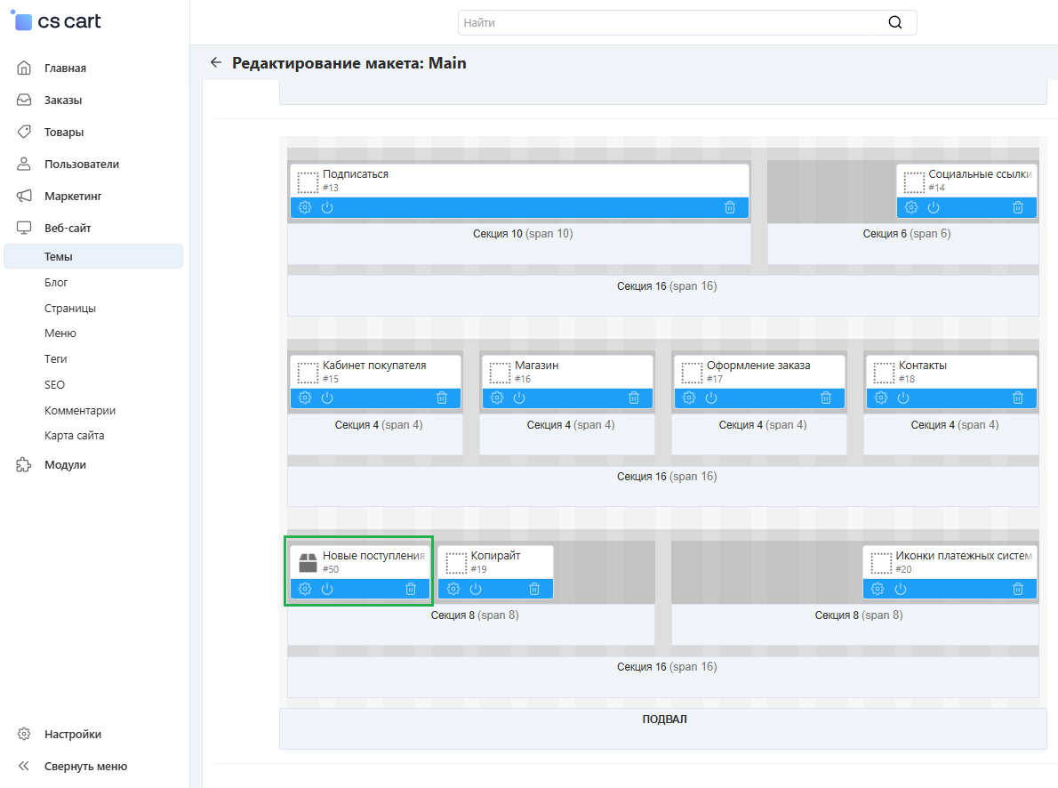Select the Блог submenu item

click(56, 283)
